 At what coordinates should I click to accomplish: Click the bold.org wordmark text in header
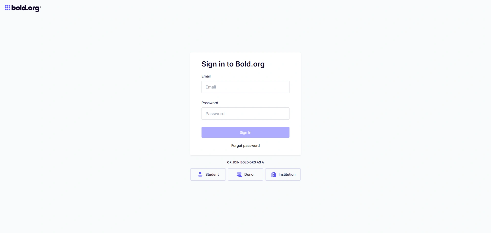tap(25, 8)
